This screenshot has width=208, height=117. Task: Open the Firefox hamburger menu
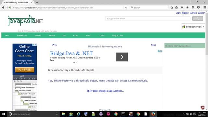pos(205,7)
